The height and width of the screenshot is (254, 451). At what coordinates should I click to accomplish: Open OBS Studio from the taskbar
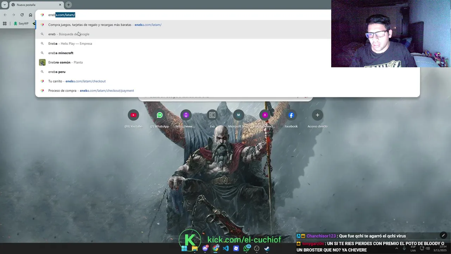coord(257,248)
